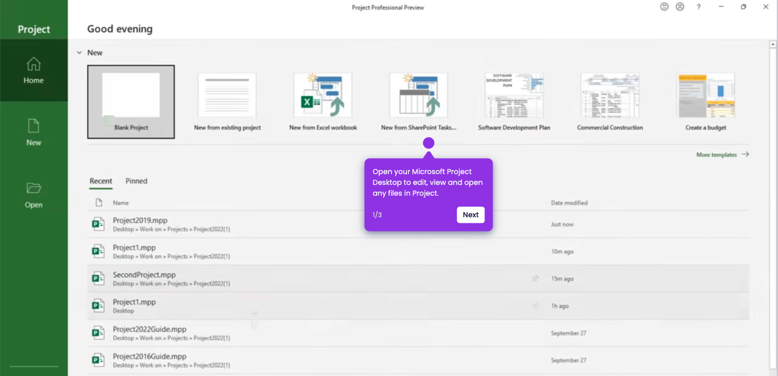Click the Project2019.mpp file icon
Screen dimensions: 778x376
point(98,224)
